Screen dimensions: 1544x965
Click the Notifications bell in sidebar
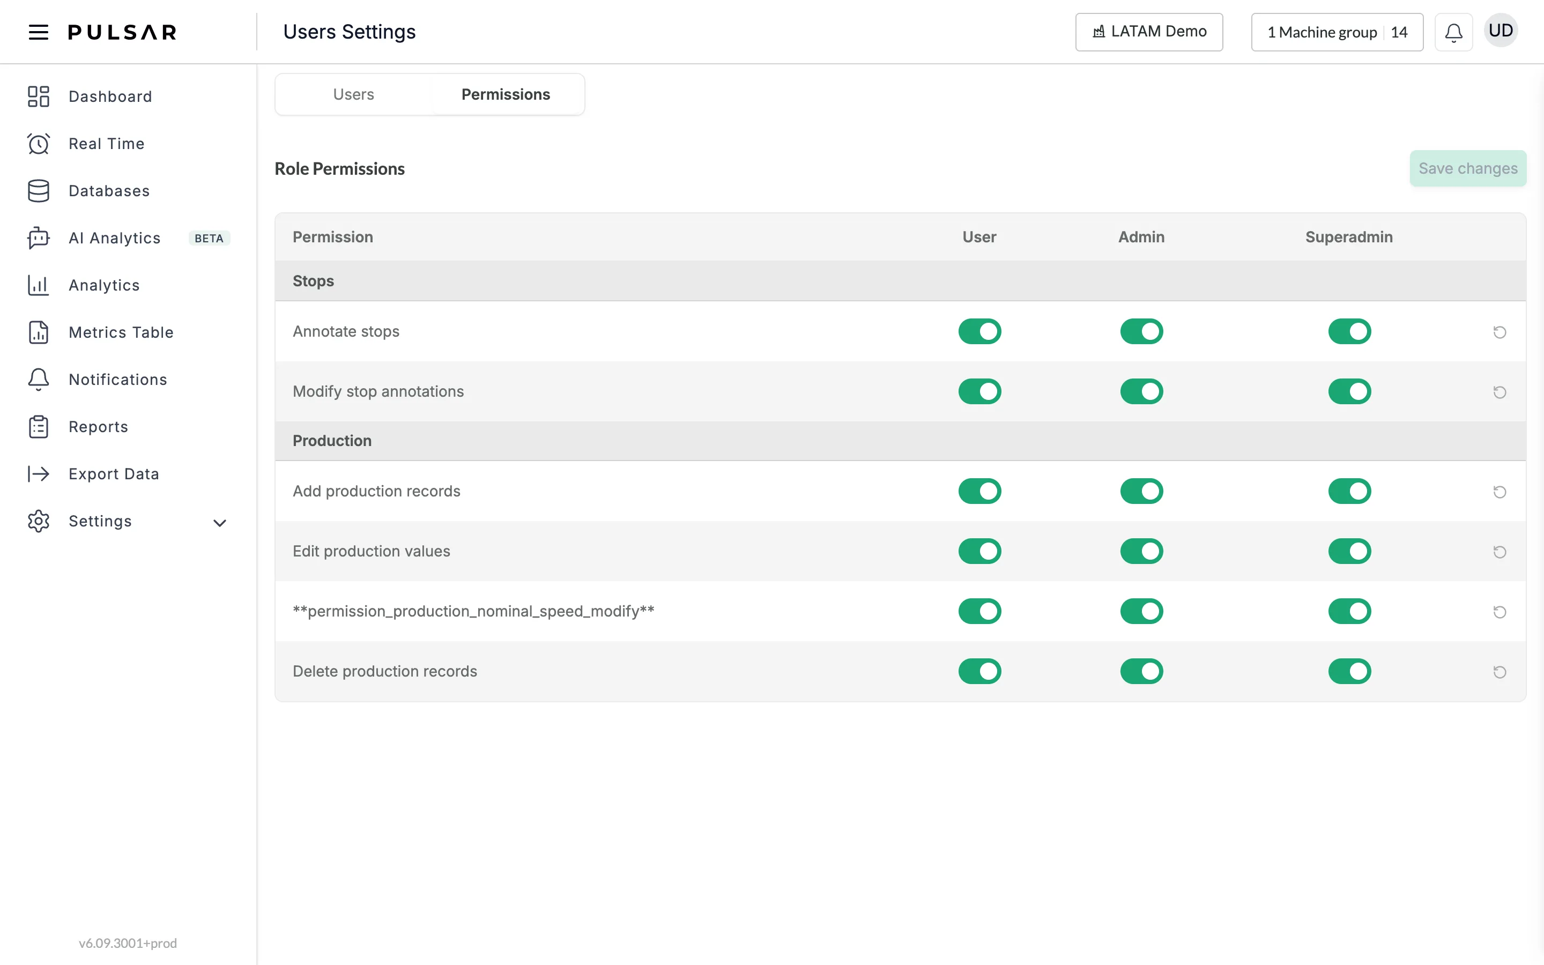point(38,380)
